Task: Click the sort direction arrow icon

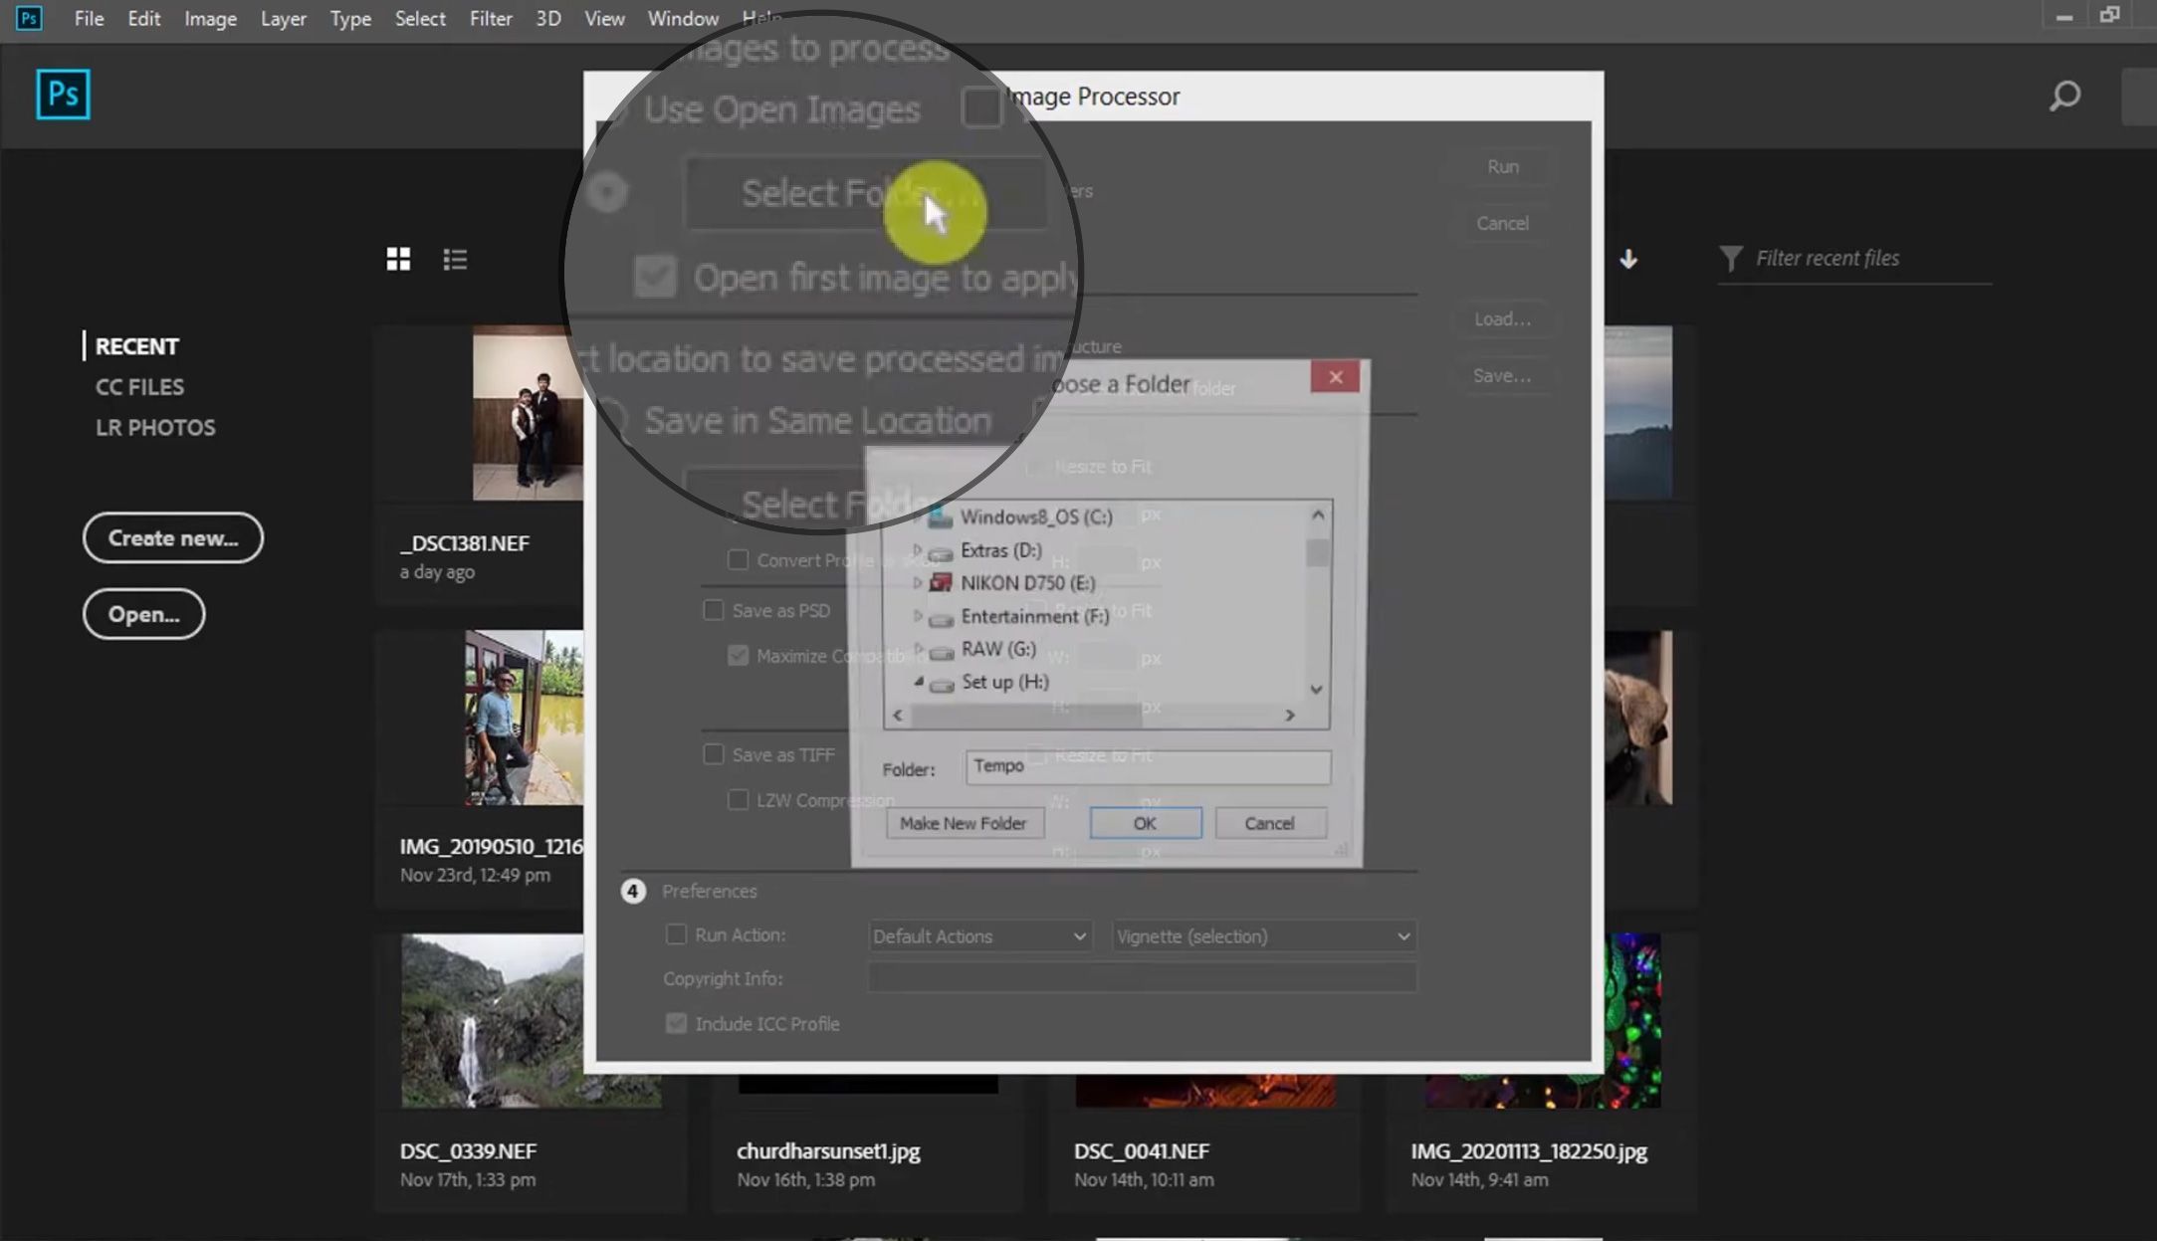Action: (x=1628, y=259)
